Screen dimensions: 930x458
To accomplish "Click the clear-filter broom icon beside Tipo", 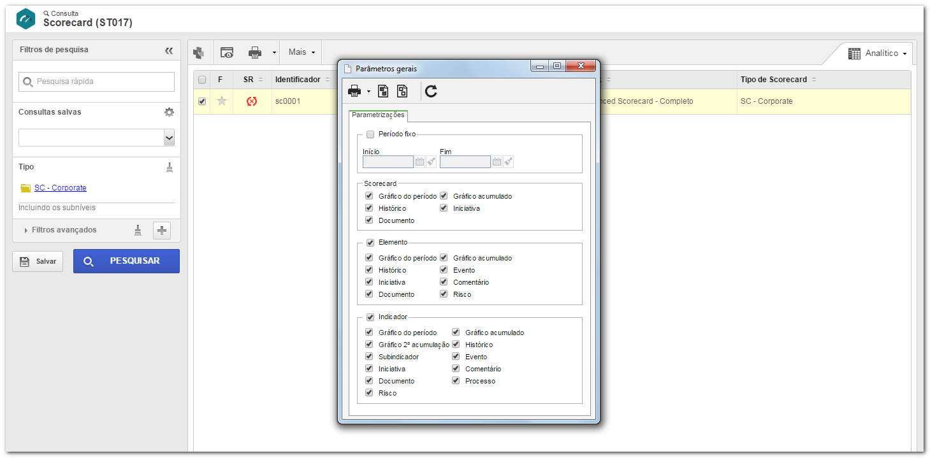I will pyautogui.click(x=170, y=167).
